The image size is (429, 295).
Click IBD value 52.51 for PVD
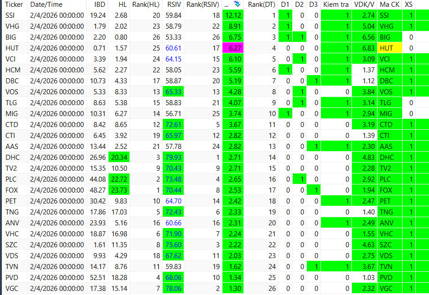(98, 278)
